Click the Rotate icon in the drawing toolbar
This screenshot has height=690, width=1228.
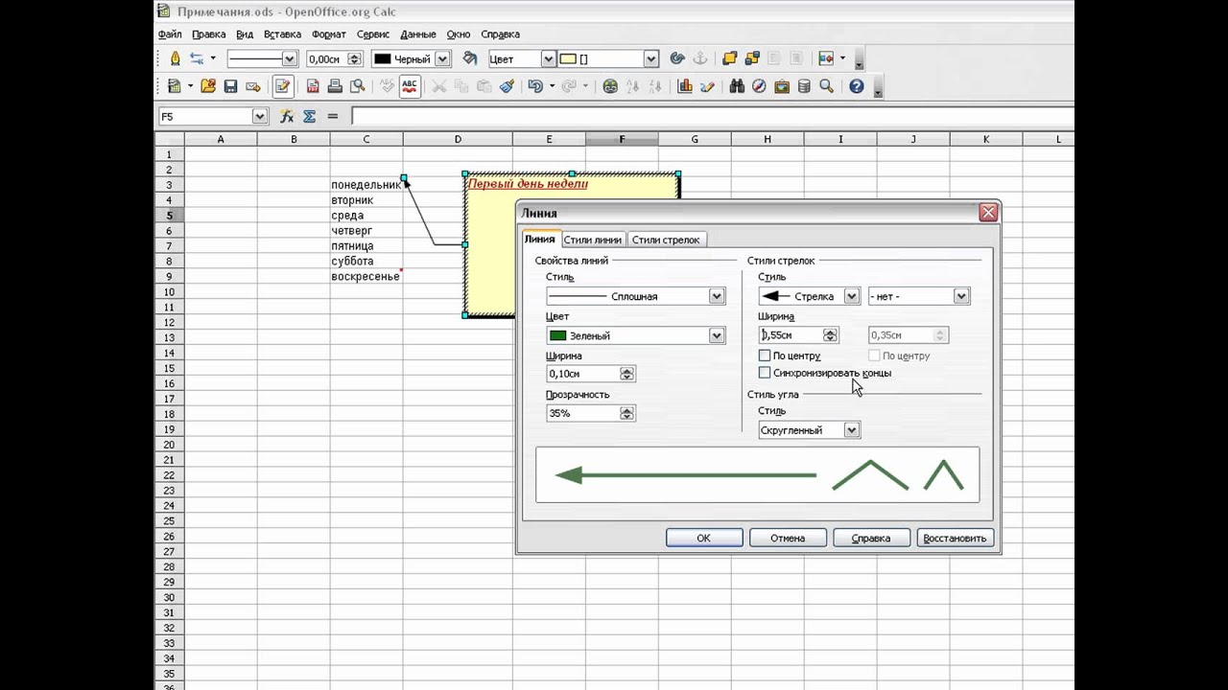pos(677,58)
